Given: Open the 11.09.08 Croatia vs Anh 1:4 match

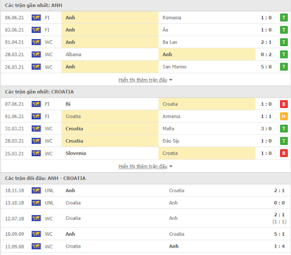Looking at the screenshot, I should click(145, 246).
